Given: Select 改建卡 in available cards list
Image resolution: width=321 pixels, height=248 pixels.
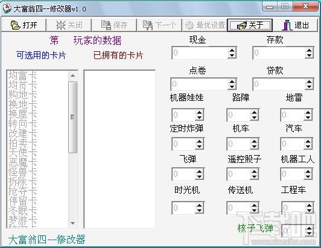Looking at the screenshot, I should click(22, 133).
